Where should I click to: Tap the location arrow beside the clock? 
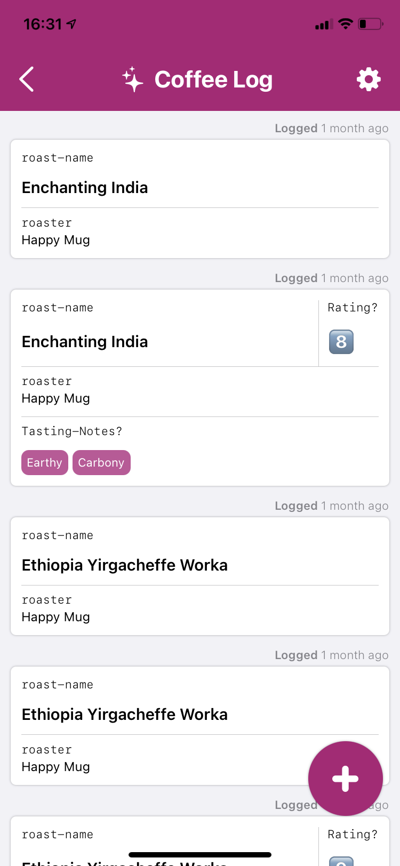coord(71,24)
